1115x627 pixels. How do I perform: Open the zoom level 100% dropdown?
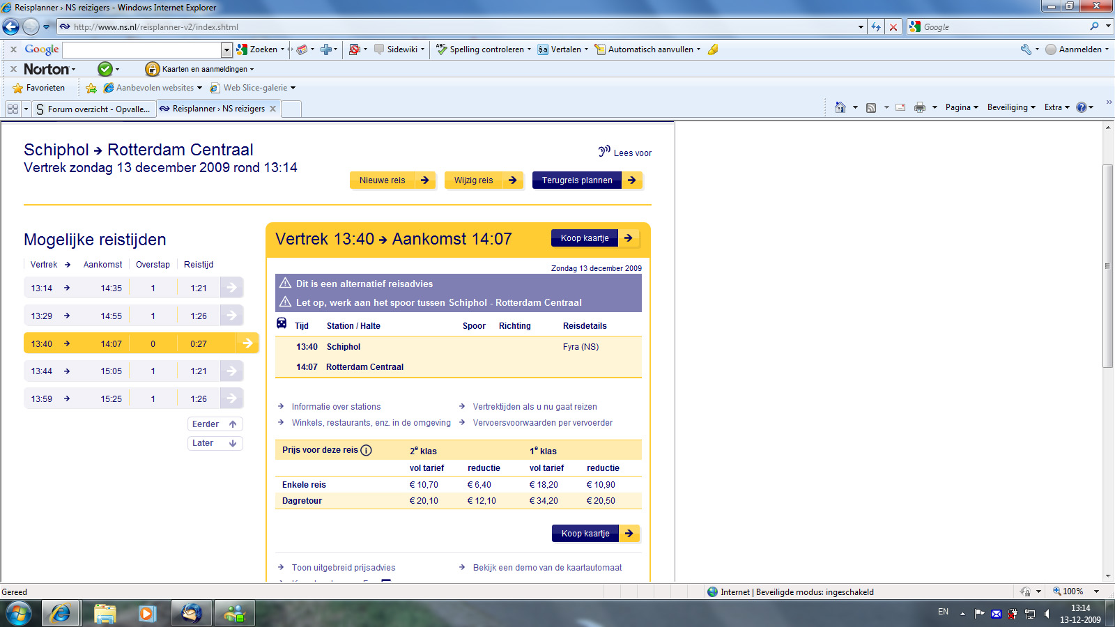[1096, 591]
